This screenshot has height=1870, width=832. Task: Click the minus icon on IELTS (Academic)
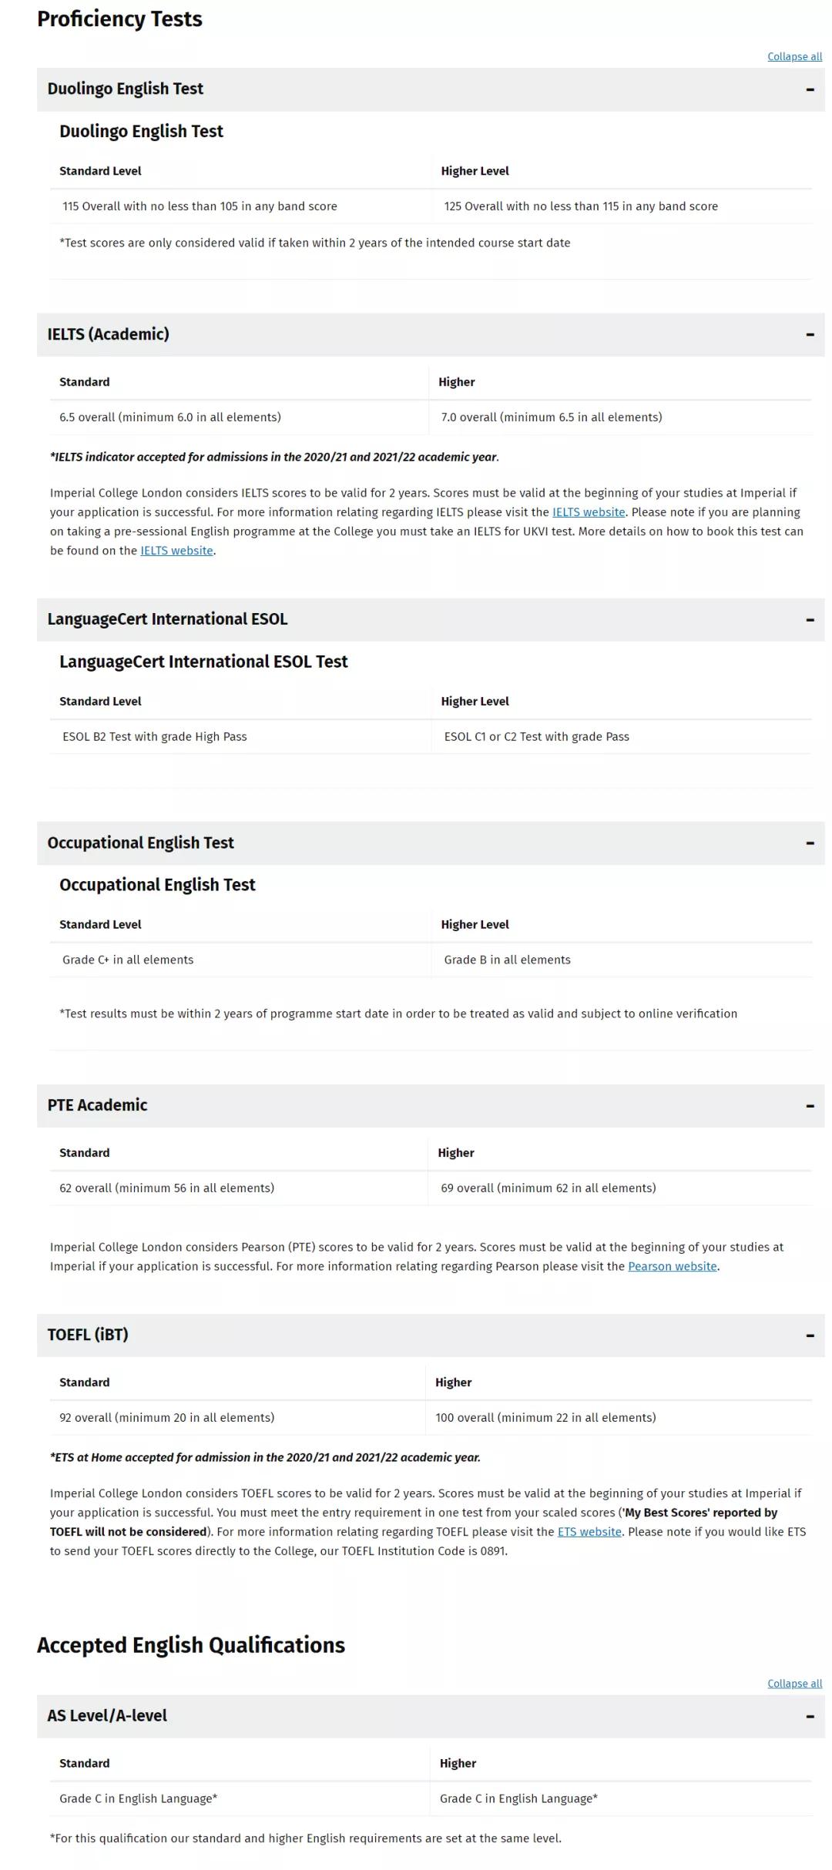pos(810,334)
